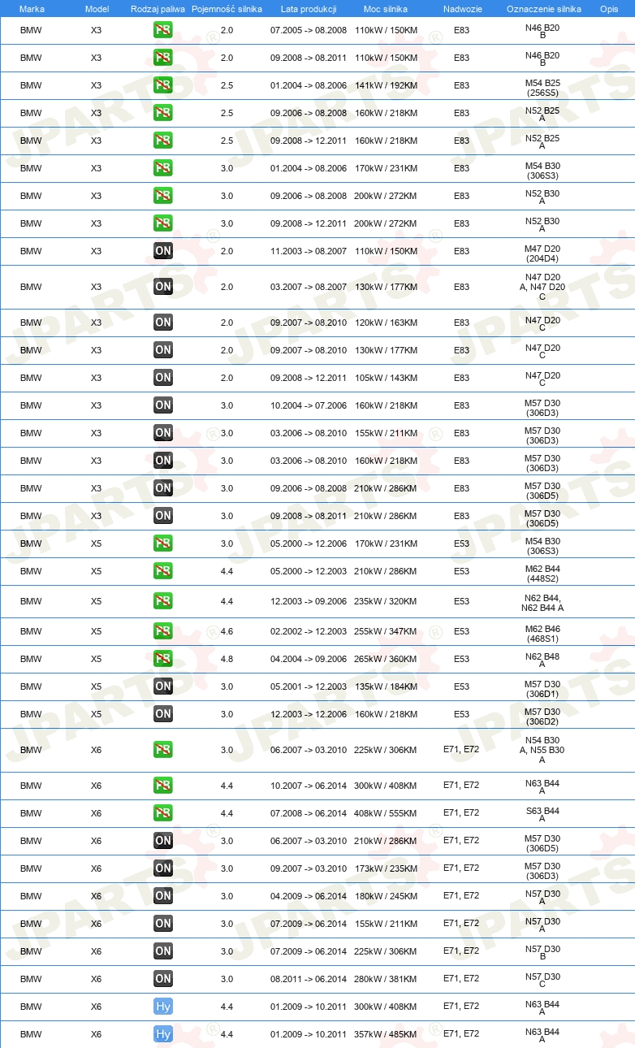Click BMW cell in the 357kW / 485KM row
635x1048 pixels.
point(31,1034)
